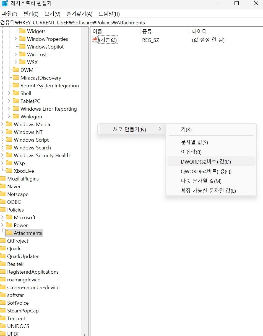Expand the TabletPC key

(x=9, y=101)
